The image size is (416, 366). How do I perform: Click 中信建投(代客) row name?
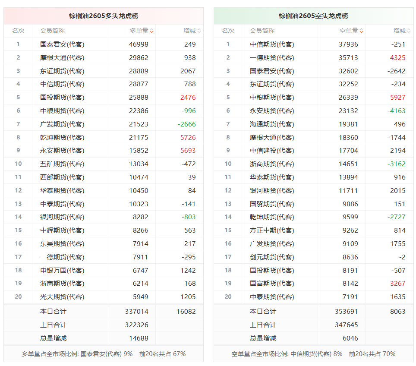click(272, 151)
